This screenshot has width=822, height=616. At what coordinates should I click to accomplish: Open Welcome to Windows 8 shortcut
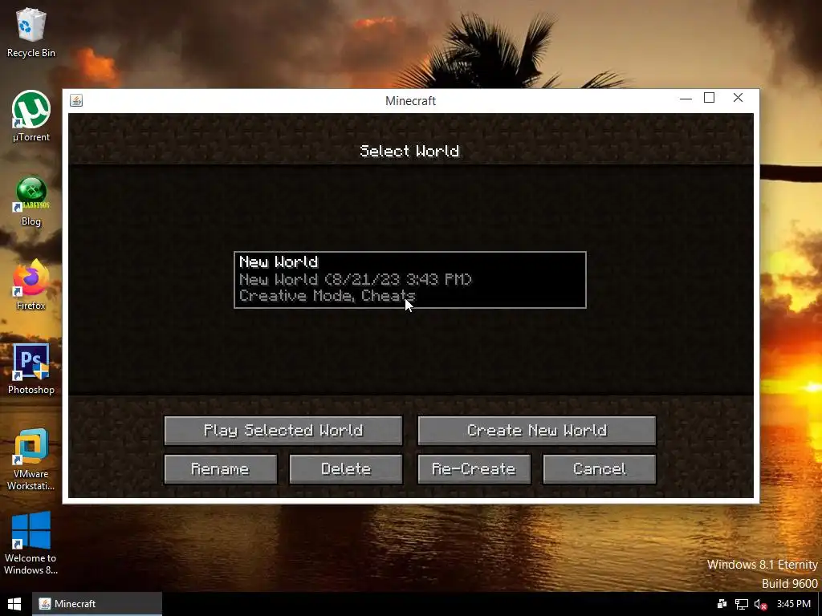31,544
